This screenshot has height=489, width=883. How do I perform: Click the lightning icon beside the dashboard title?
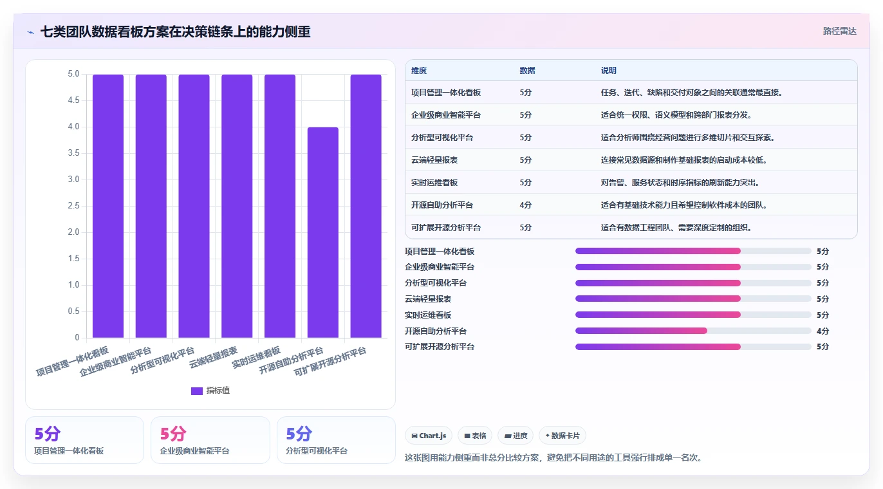[31, 32]
